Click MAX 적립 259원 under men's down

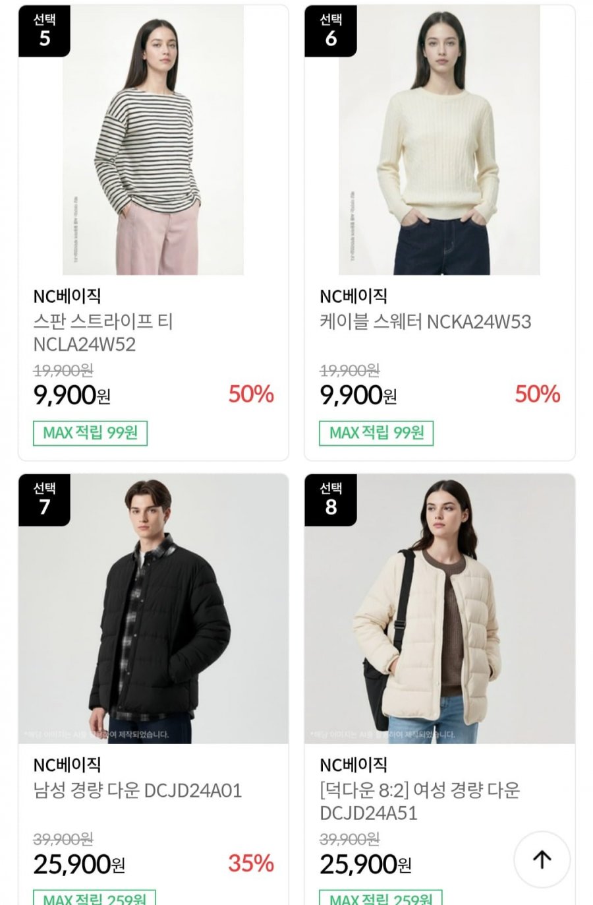click(x=94, y=898)
